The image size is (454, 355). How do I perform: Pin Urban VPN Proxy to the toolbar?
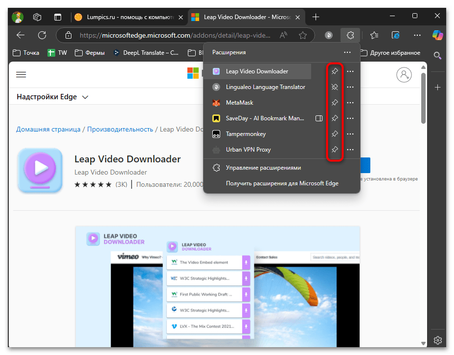point(335,149)
